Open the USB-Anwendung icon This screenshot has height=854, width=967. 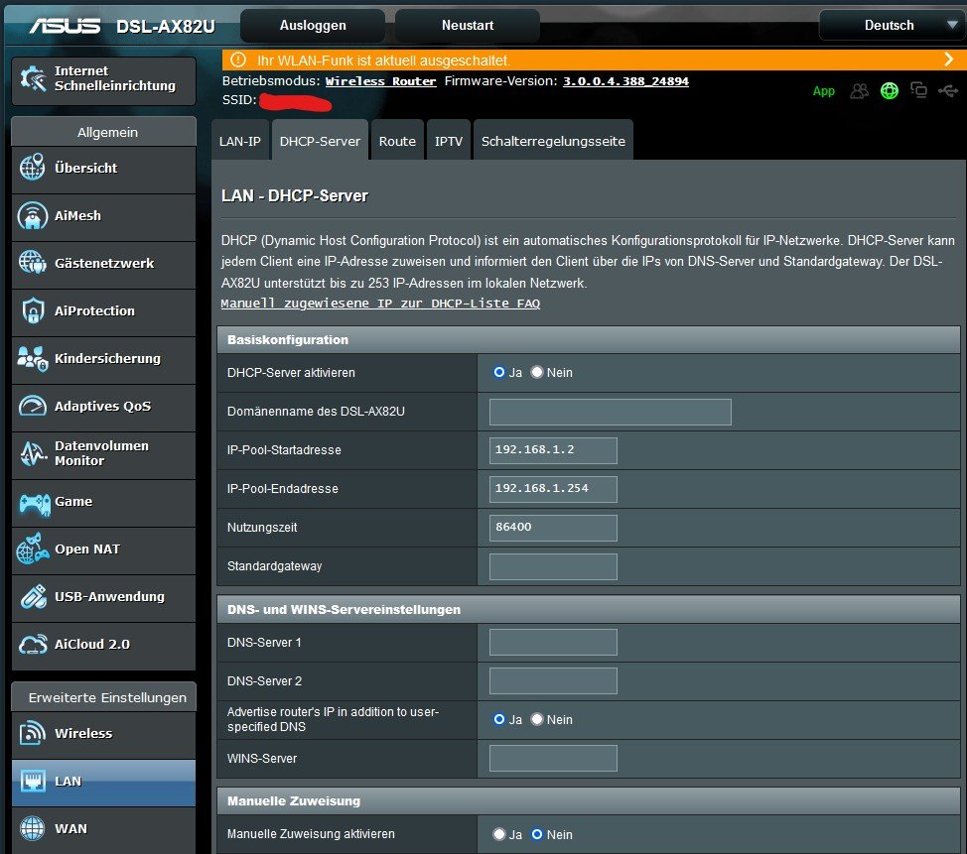32,596
